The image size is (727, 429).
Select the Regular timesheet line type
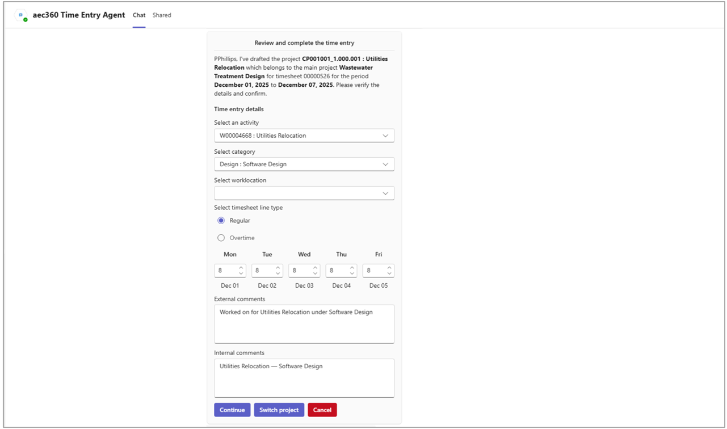pyautogui.click(x=221, y=221)
